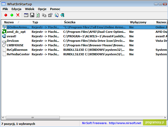Click the properties hand-and-sheet toolbar icon

(50, 15)
